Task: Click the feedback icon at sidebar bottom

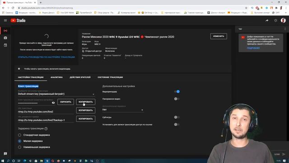Action: [5, 154]
